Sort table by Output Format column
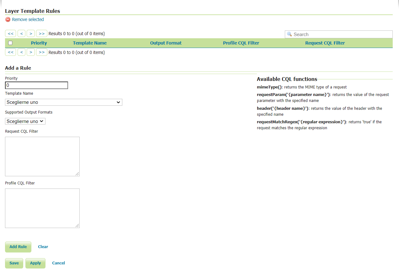The height and width of the screenshot is (271, 399). pos(166,43)
